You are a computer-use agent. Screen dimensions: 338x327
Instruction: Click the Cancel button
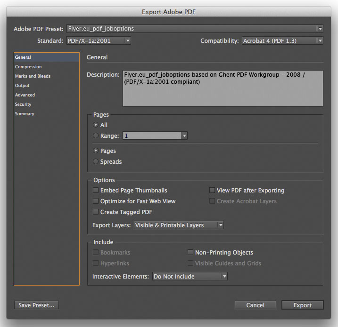(x=256, y=305)
